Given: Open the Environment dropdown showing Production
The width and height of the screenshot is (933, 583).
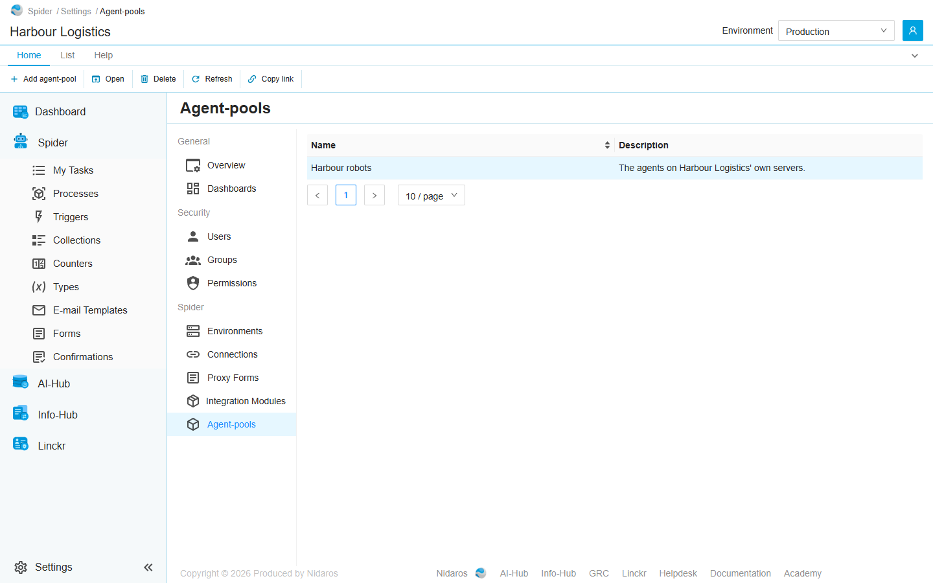Looking at the screenshot, I should [836, 30].
